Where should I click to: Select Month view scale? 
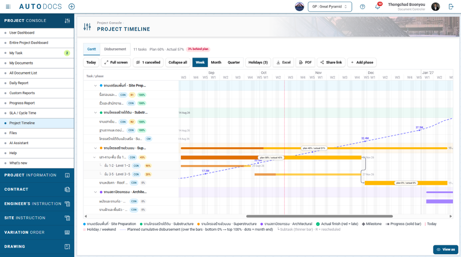pos(216,62)
